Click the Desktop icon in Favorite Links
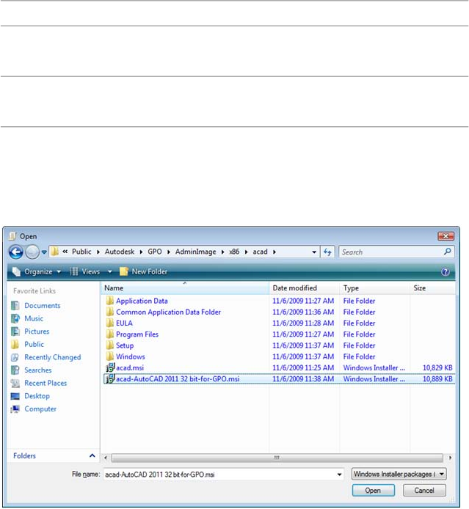The width and height of the screenshot is (469, 509). point(15,396)
